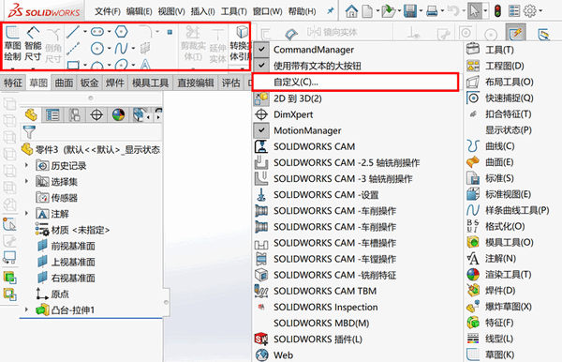Select the Centerline sketch tool
This screenshot has width=562, height=362.
(73, 48)
